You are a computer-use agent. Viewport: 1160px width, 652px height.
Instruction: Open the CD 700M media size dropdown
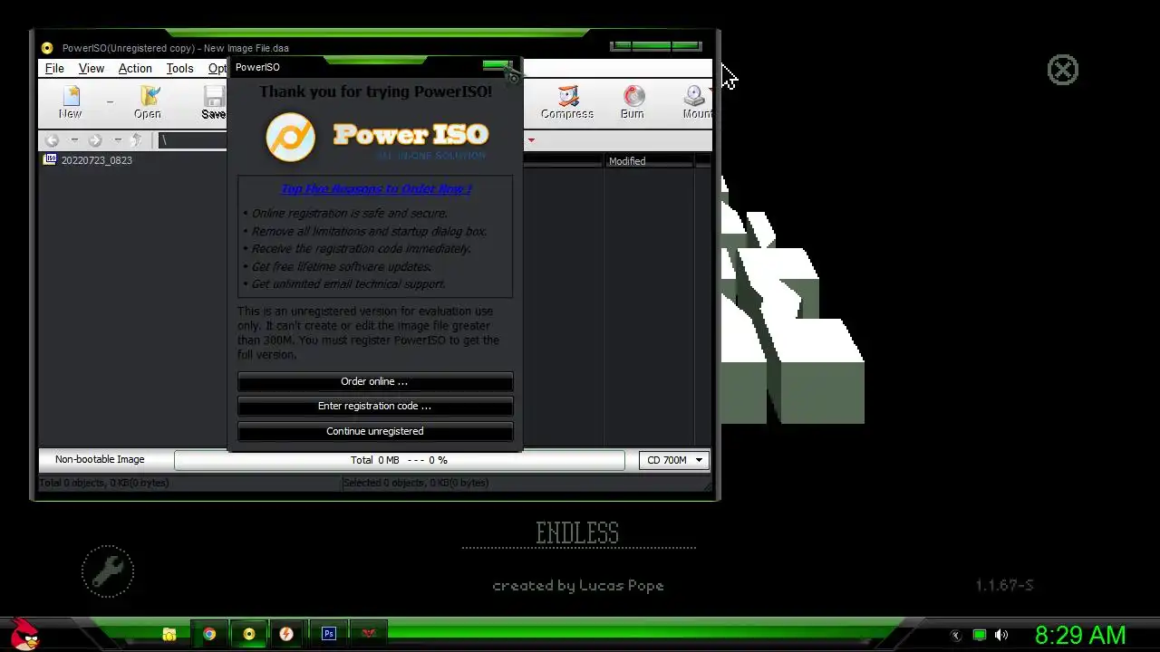tap(673, 460)
